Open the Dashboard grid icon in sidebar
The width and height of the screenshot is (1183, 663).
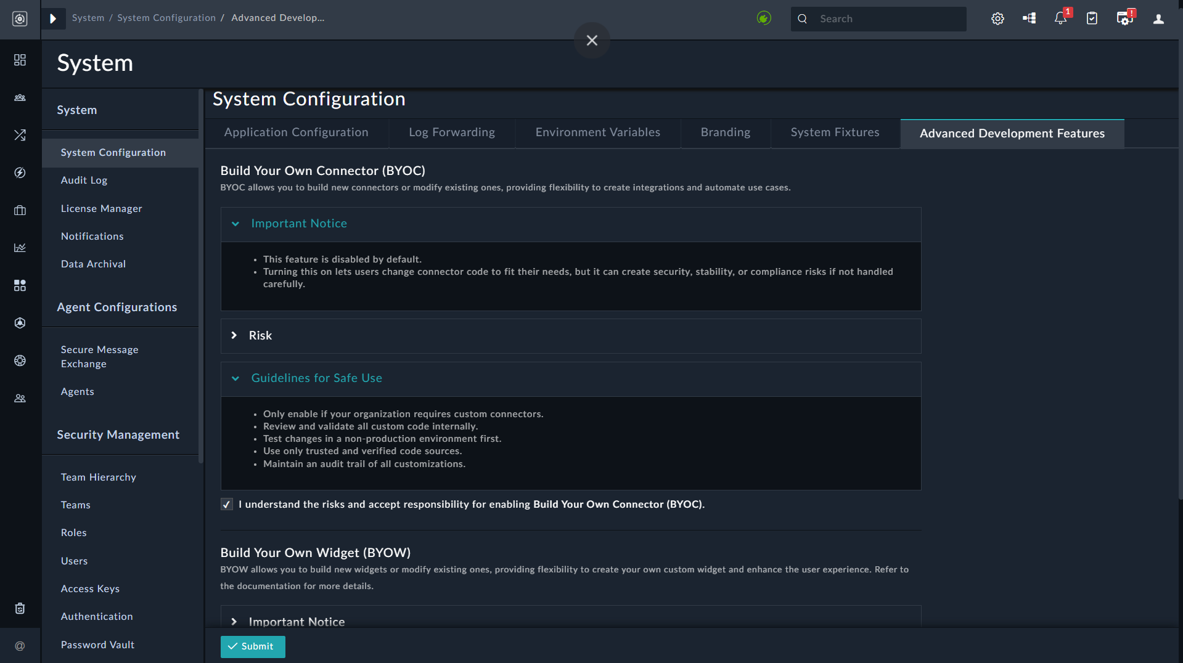click(x=20, y=60)
